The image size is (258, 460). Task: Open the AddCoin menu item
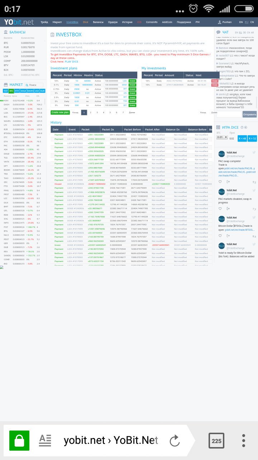tap(167, 22)
